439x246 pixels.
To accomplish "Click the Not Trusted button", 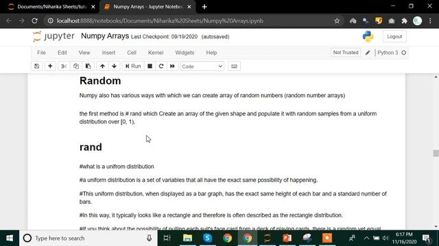I will pyautogui.click(x=346, y=53).
